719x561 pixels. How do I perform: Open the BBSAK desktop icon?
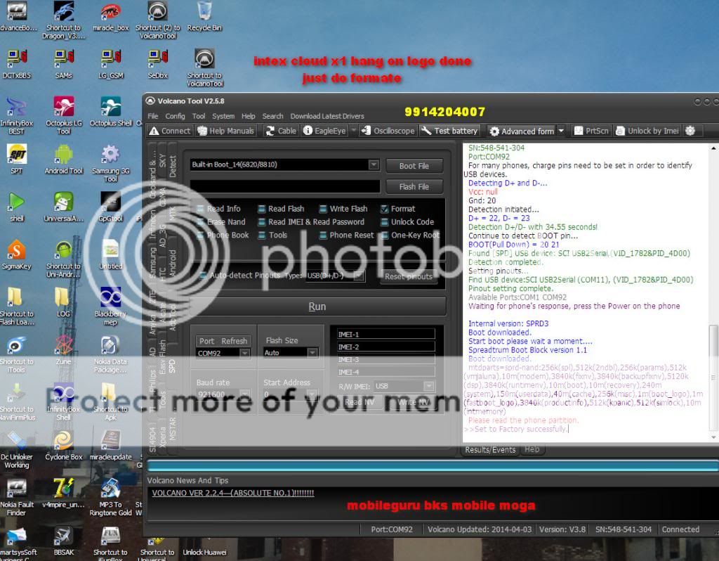[64, 541]
